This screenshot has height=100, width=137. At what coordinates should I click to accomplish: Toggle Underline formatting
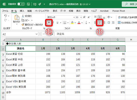[57, 23]
